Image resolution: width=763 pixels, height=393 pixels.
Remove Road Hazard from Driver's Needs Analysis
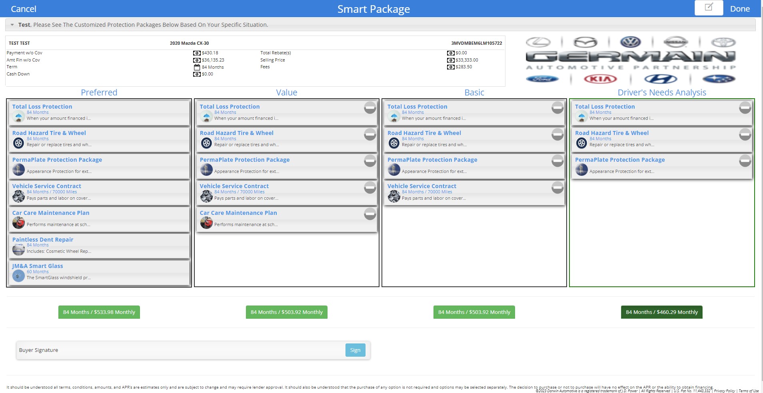tap(745, 134)
